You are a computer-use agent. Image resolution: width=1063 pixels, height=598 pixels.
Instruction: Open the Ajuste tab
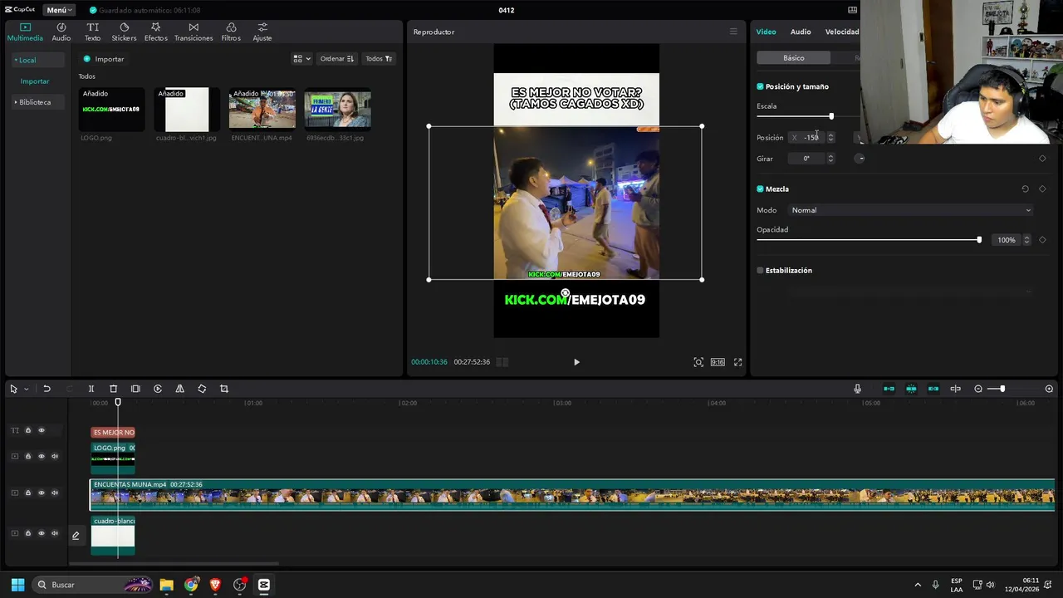click(262, 32)
